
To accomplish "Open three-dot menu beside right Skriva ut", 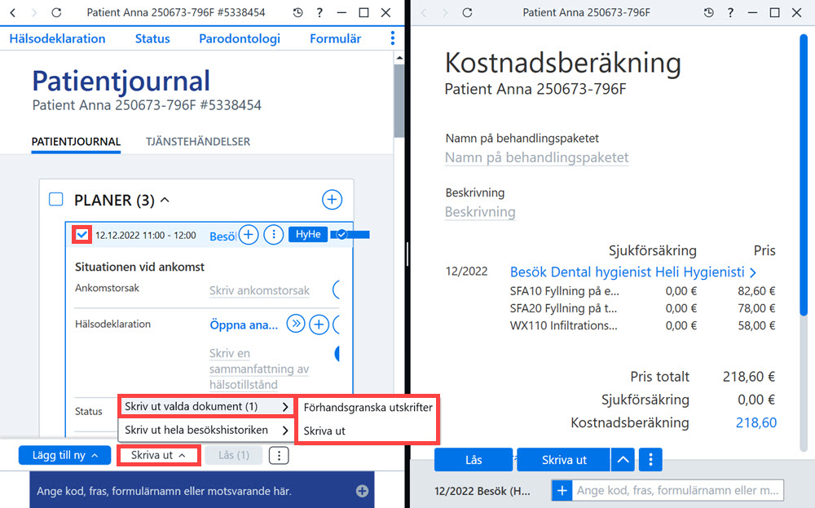I will 650,460.
